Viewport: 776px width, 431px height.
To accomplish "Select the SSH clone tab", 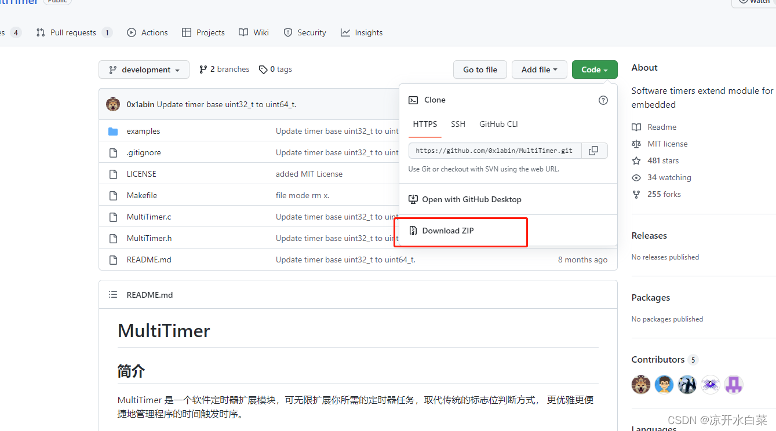I will click(458, 124).
